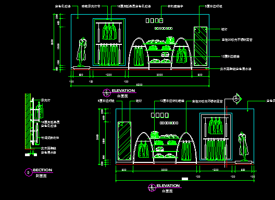Click the 立面图 caption under ELEVATION C
The width and height of the screenshot is (275, 200).
pos(122,96)
